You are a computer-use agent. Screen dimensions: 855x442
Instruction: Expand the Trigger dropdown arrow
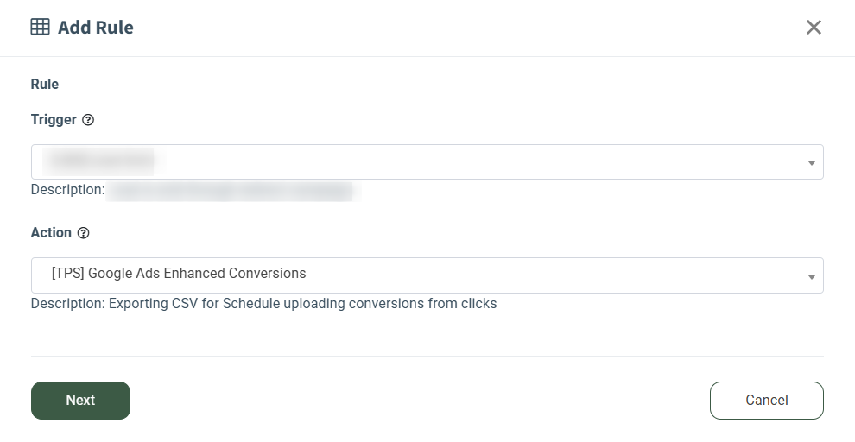(811, 162)
